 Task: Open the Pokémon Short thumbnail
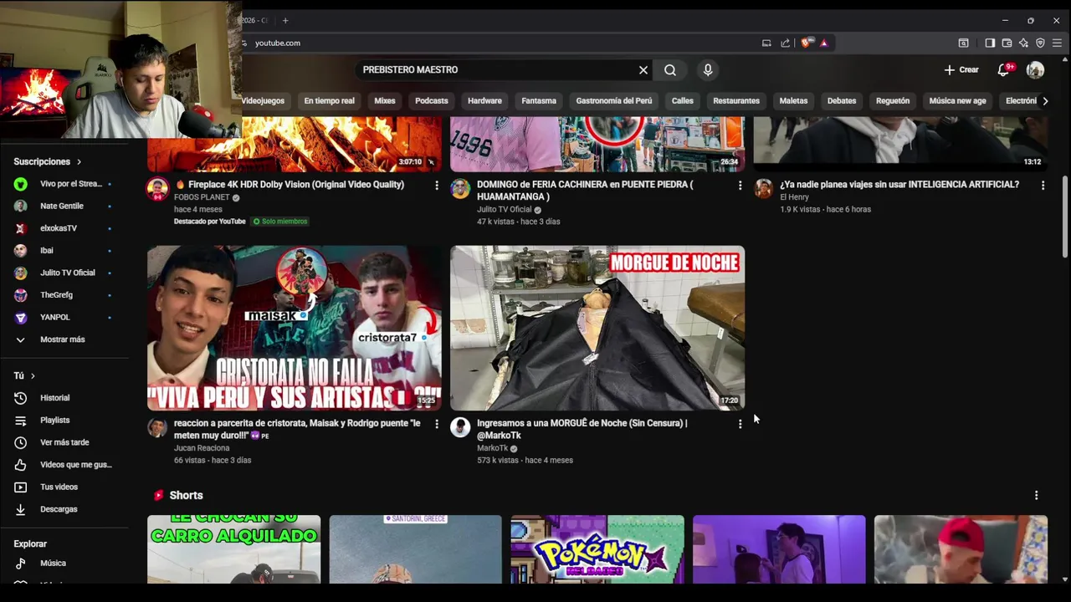point(597,549)
